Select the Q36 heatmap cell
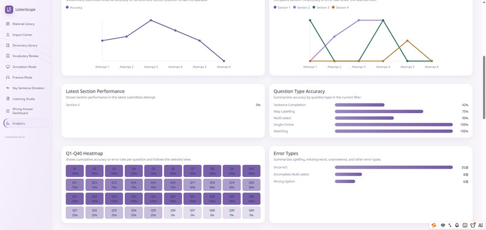Viewport: 486px width, 230px height. 173,213
